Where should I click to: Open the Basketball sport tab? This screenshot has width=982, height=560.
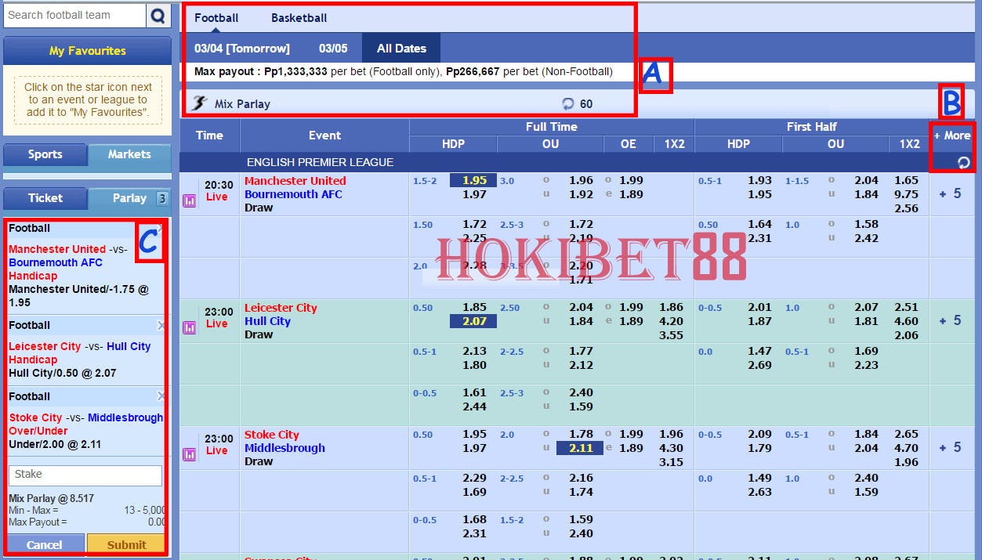tap(299, 18)
